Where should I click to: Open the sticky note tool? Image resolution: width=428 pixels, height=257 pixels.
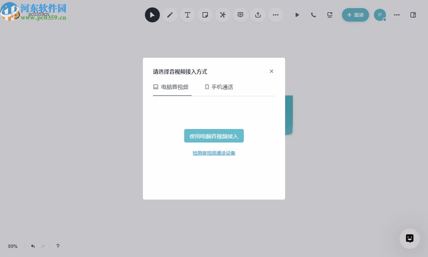pyautogui.click(x=205, y=15)
